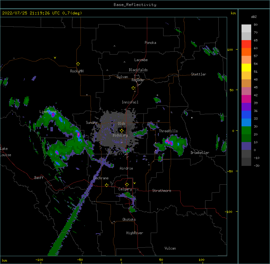Click the yellow marker west of Calgary near Cochrane
The height and width of the screenshot is (264, 270).
106,185
